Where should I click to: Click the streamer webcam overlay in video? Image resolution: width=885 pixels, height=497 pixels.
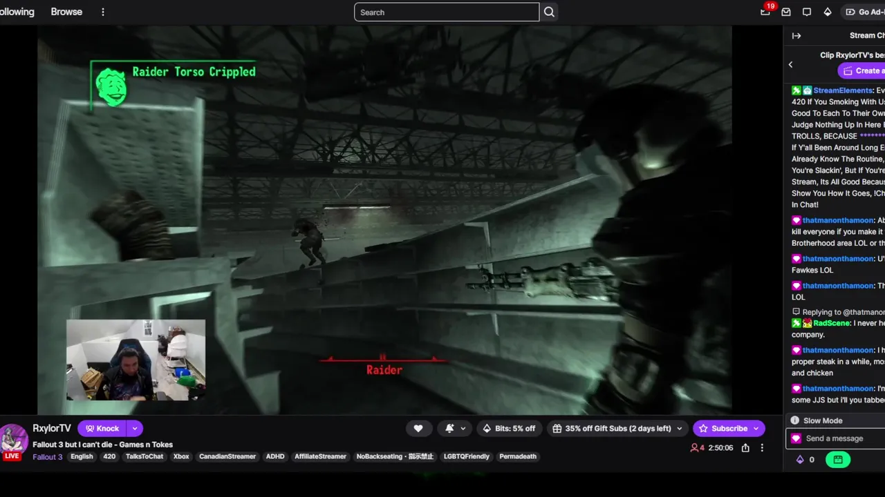[136, 360]
